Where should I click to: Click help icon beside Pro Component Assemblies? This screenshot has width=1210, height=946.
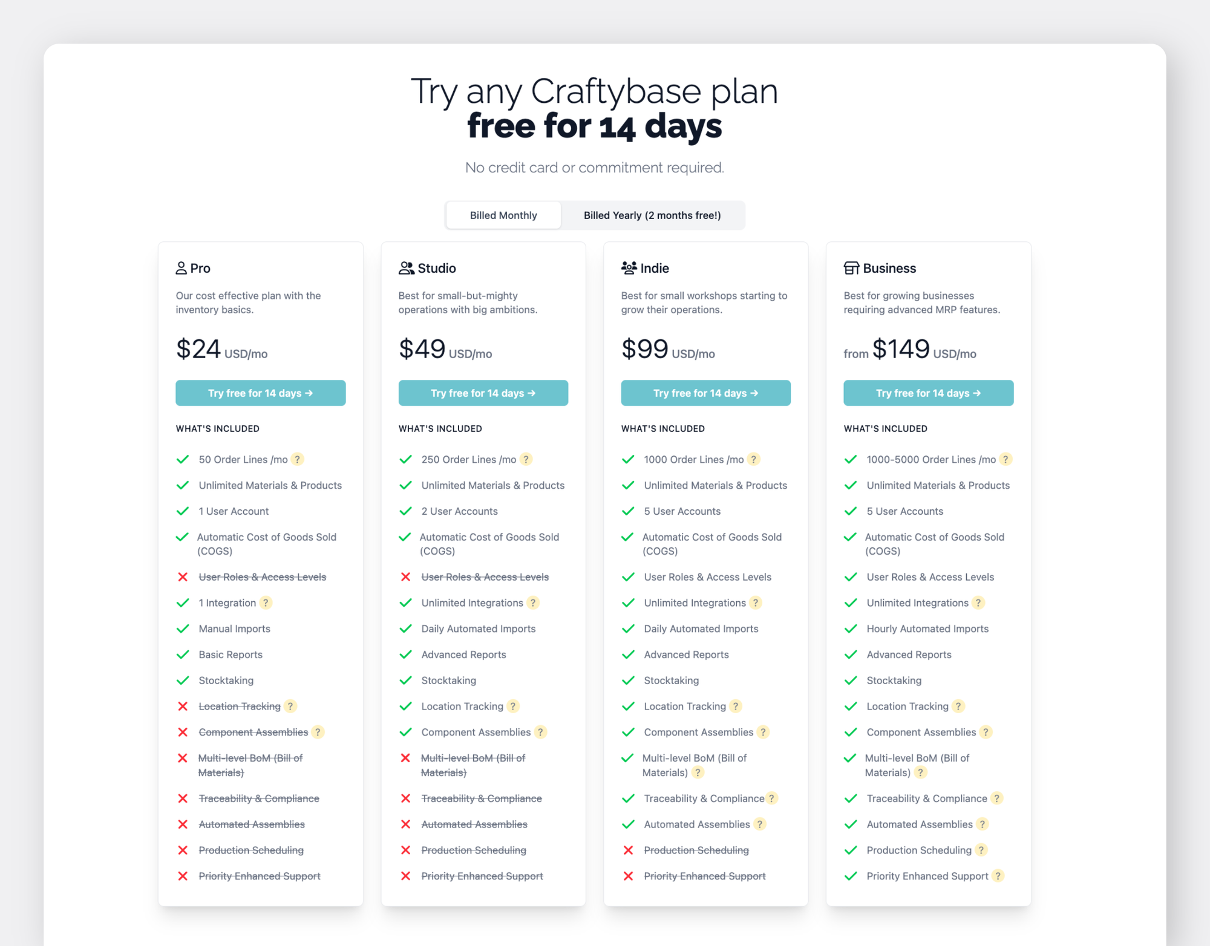coord(318,732)
